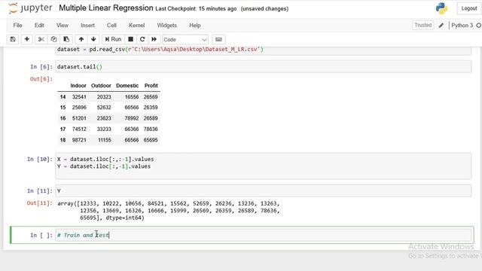Insert a cell below with plus icon
Screen dimensions: 482x271
[27, 39]
